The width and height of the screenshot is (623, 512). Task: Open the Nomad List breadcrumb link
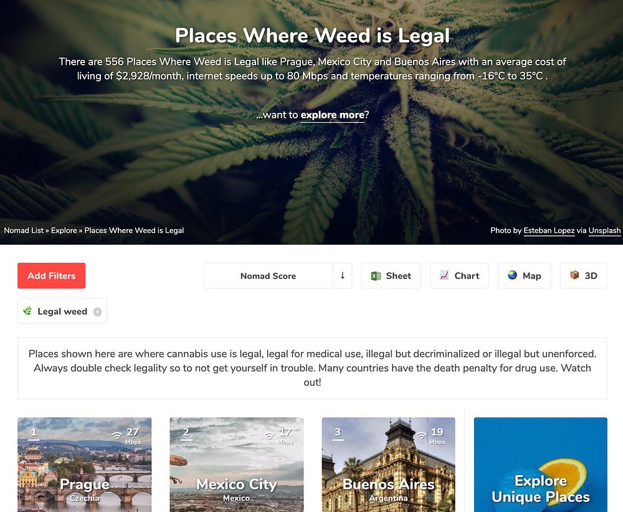tap(24, 230)
